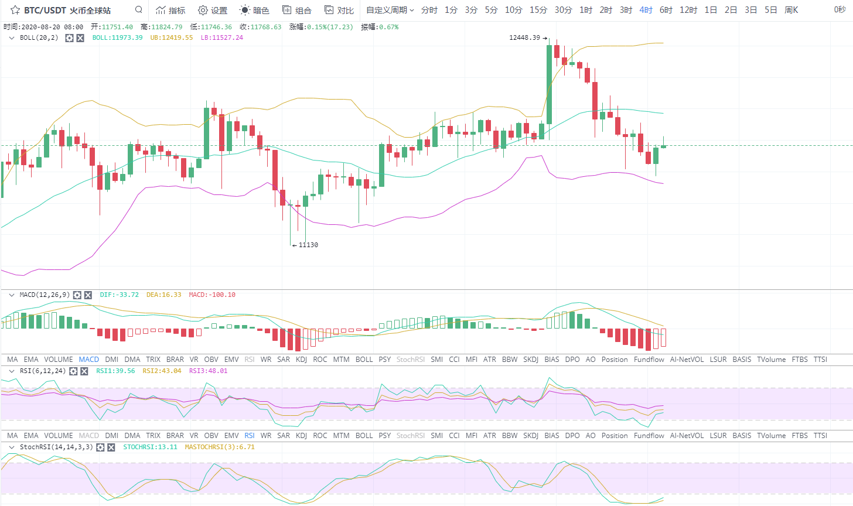Pick AI-NetVOL in the row under MACD panel
Image resolution: width=853 pixels, height=506 pixels.
[687, 360]
